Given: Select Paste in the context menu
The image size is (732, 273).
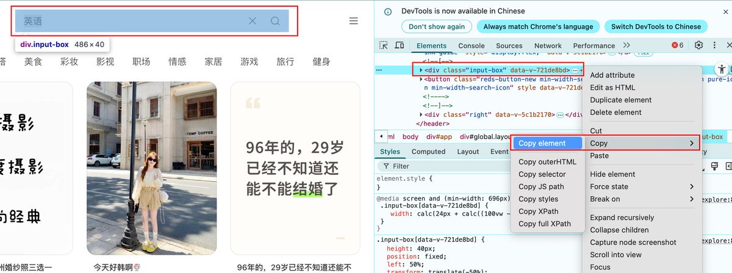Looking at the screenshot, I should click(599, 155).
